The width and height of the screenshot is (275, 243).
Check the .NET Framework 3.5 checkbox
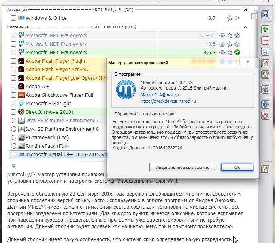click(13, 44)
